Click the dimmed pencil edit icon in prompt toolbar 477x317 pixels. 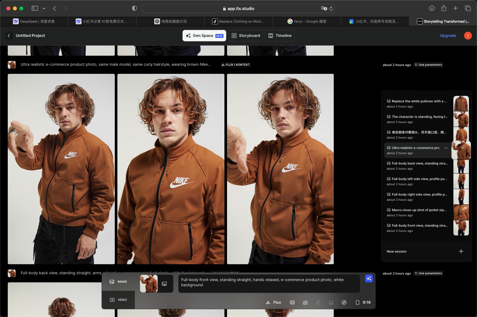pos(318,302)
